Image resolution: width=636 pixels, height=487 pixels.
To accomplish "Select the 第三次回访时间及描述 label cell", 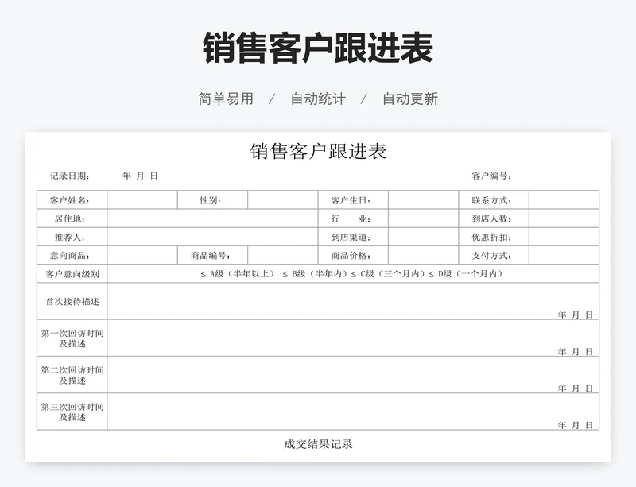I will (x=72, y=412).
